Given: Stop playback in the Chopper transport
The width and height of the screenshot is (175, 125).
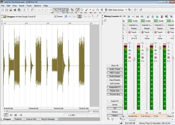Looking at the screenshot, I should tap(16, 115).
